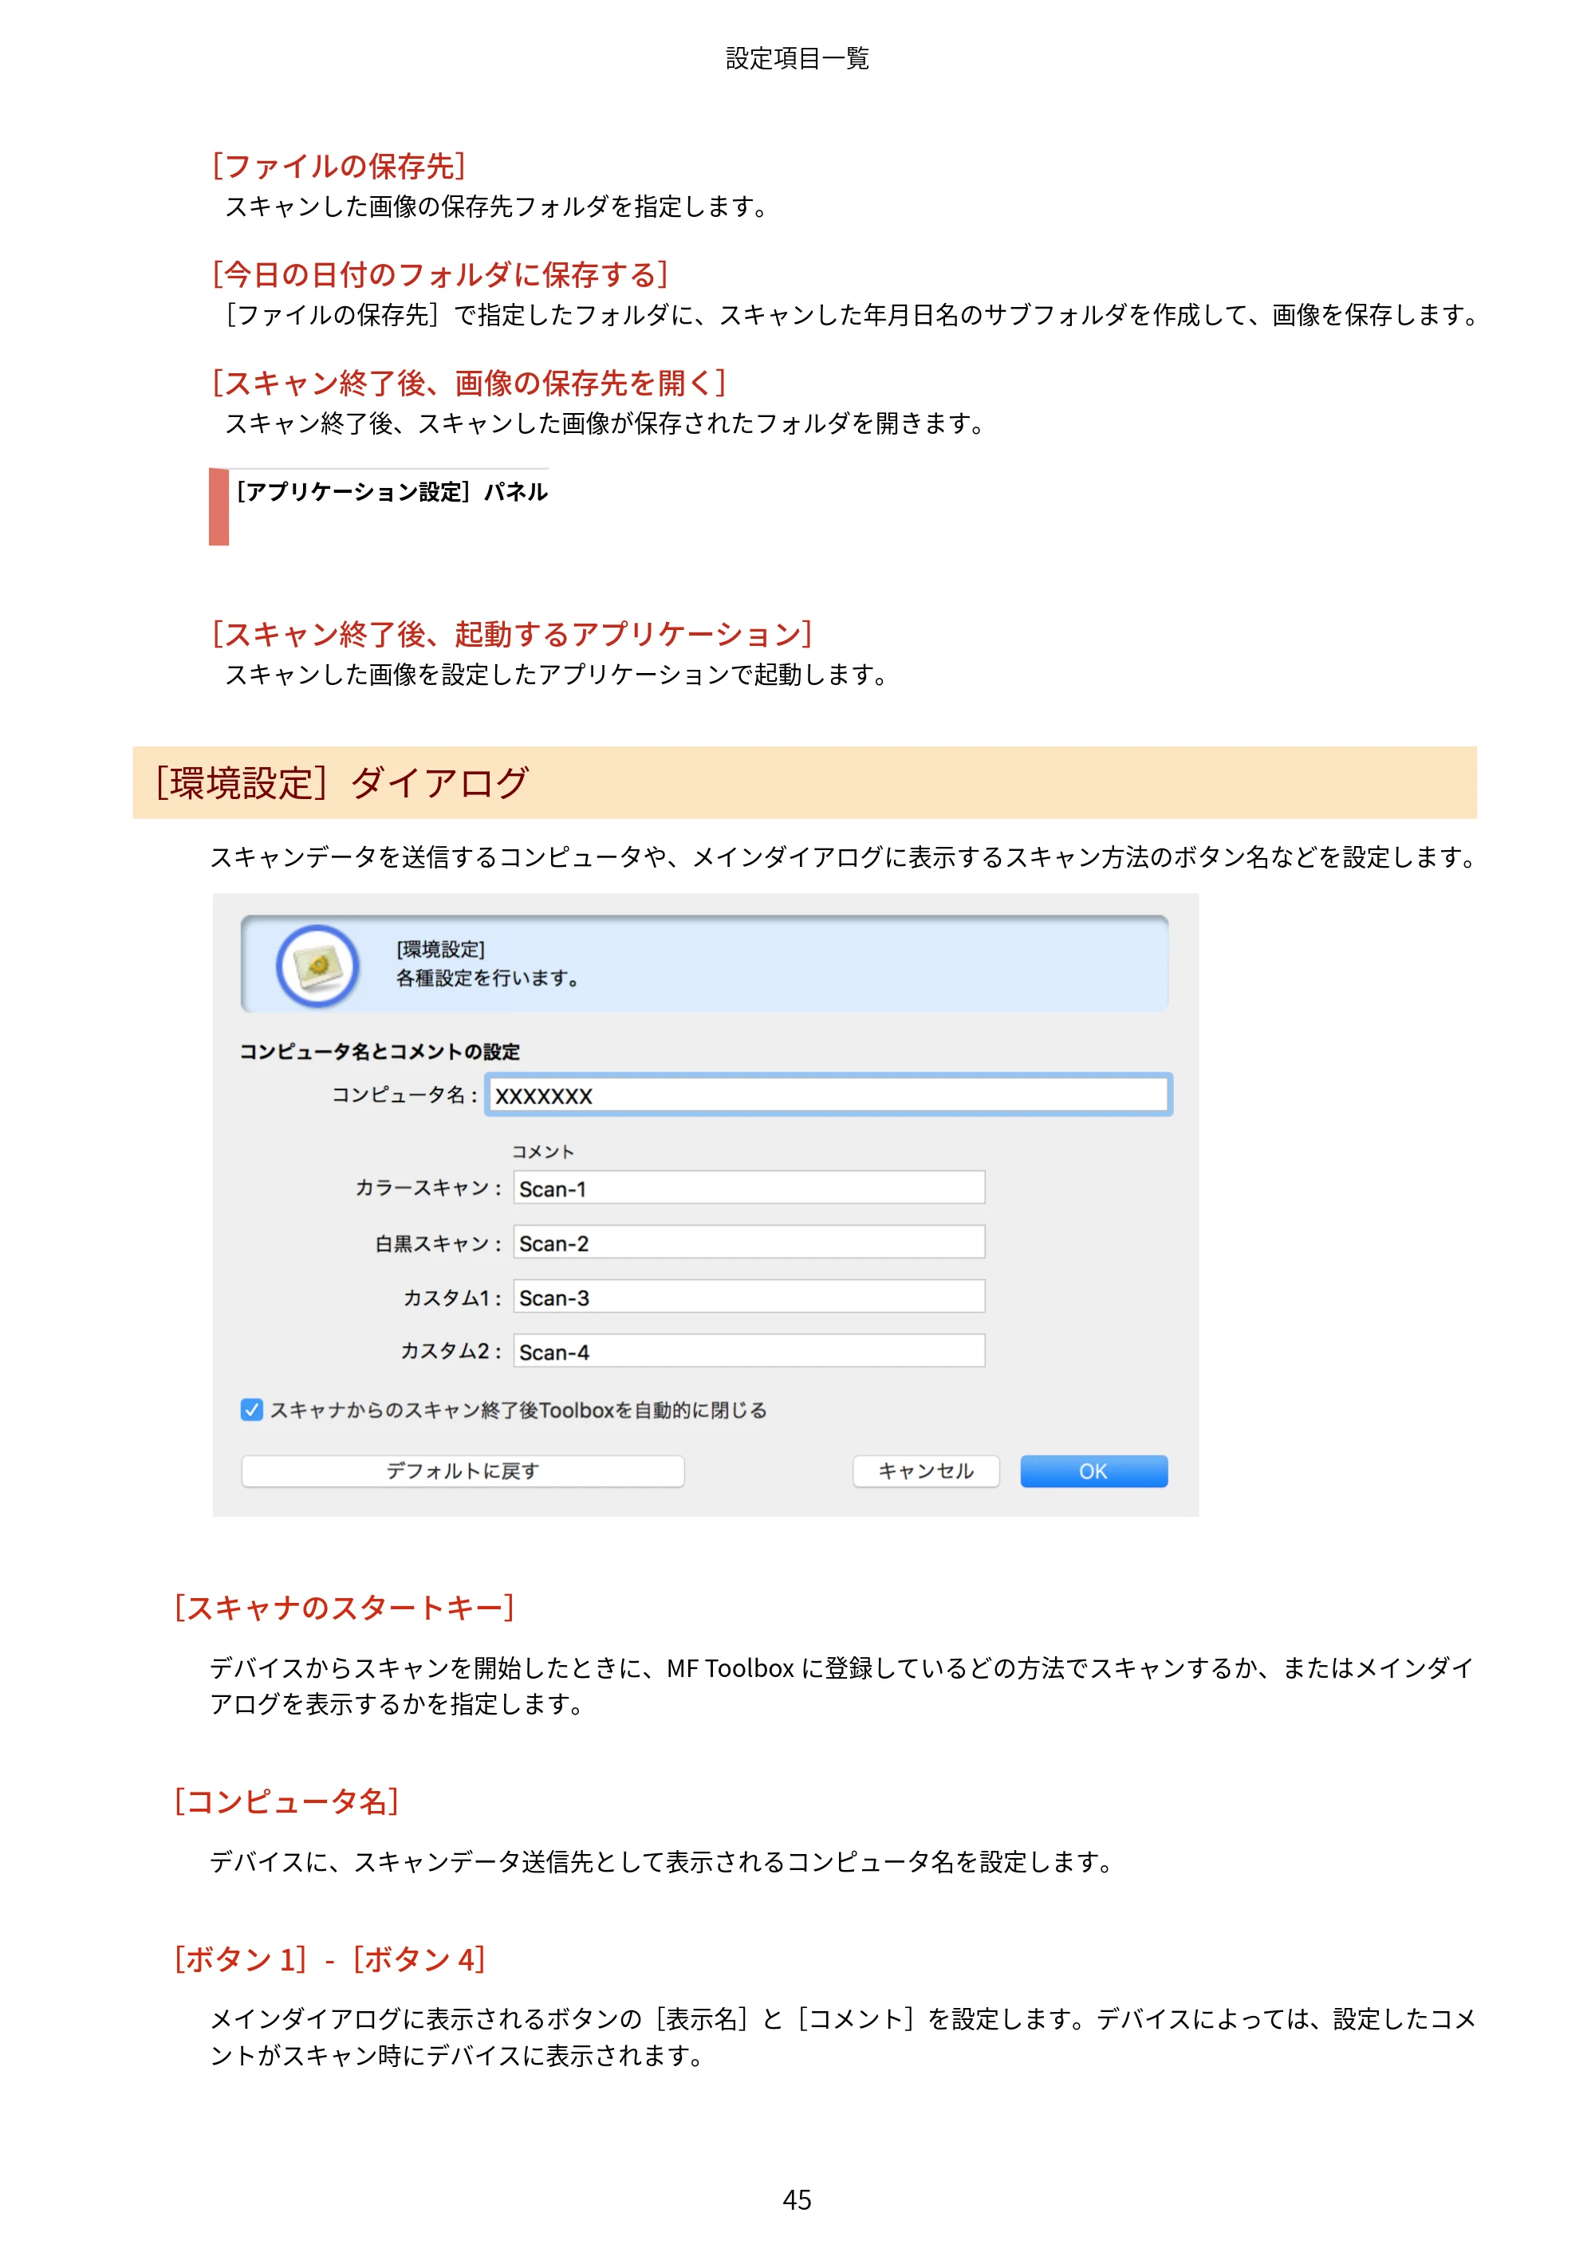Click the [スキャン終了後、起動するアプリケーション] heading
This screenshot has width=1595, height=2256.
point(512,634)
